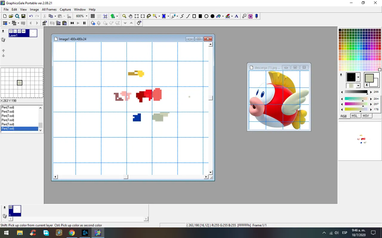The image size is (382, 238).
Task: Select the lasso selection tool
Action: [x=149, y=16]
